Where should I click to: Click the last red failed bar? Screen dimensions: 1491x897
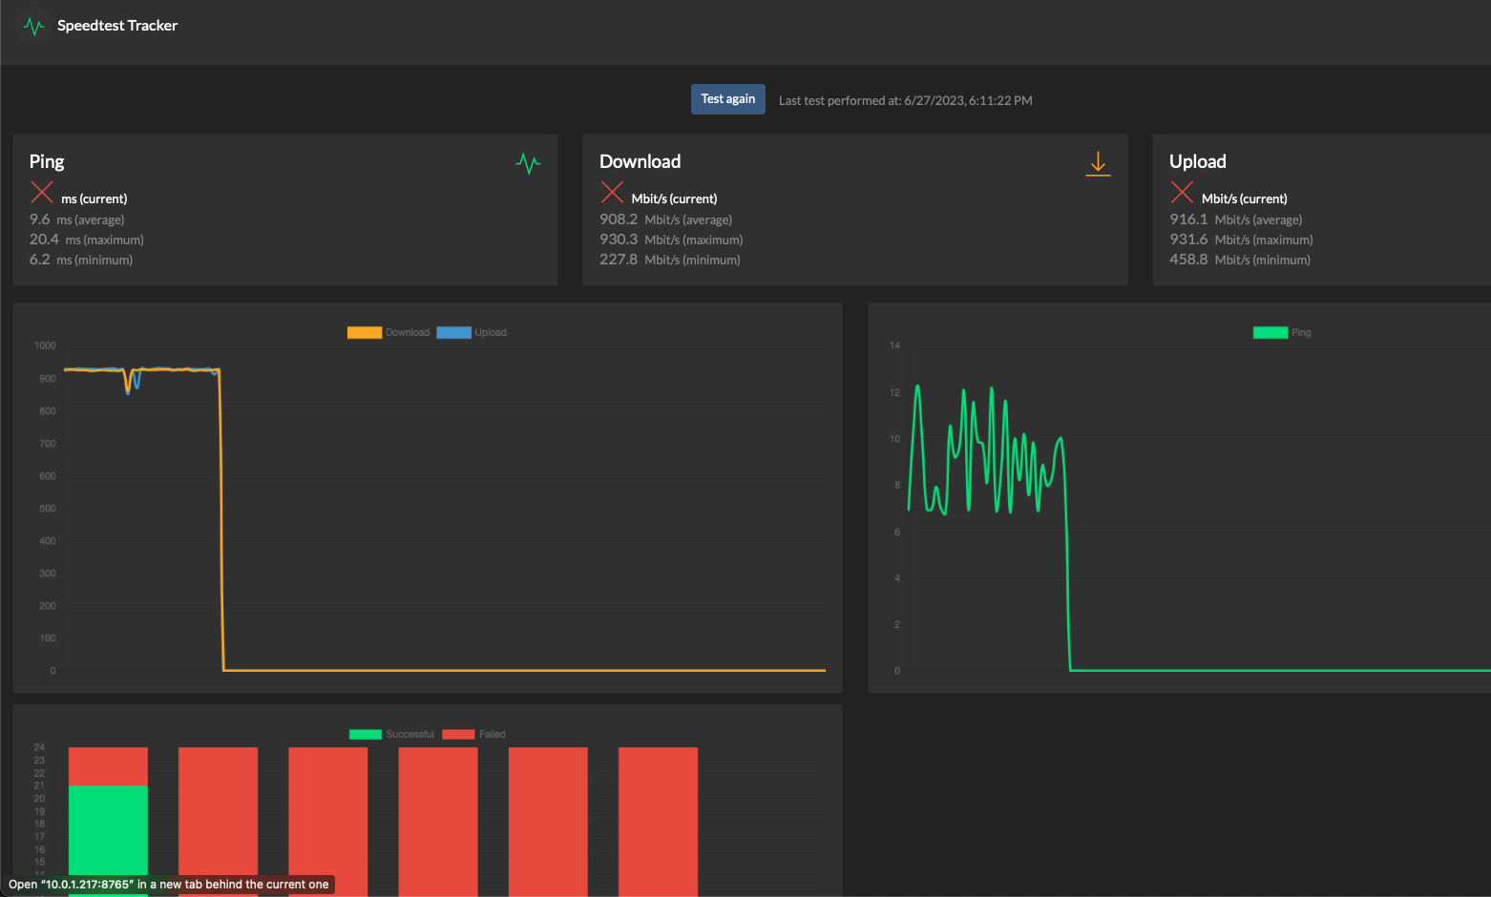pos(658,821)
